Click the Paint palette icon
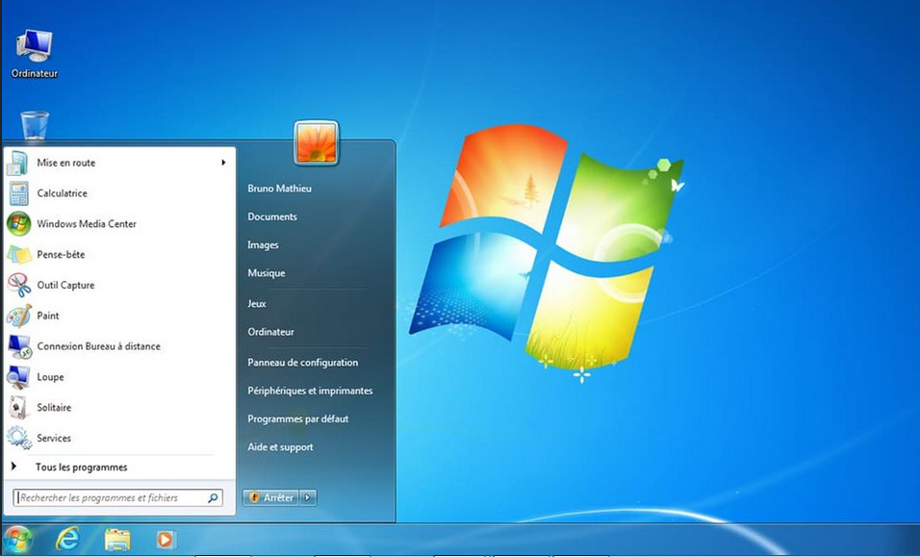 pos(18,316)
